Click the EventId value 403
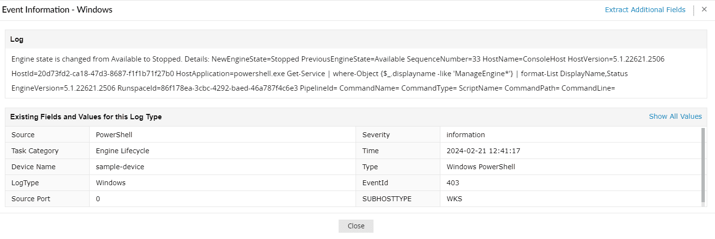Image resolution: width=715 pixels, height=239 pixels. [x=452, y=183]
